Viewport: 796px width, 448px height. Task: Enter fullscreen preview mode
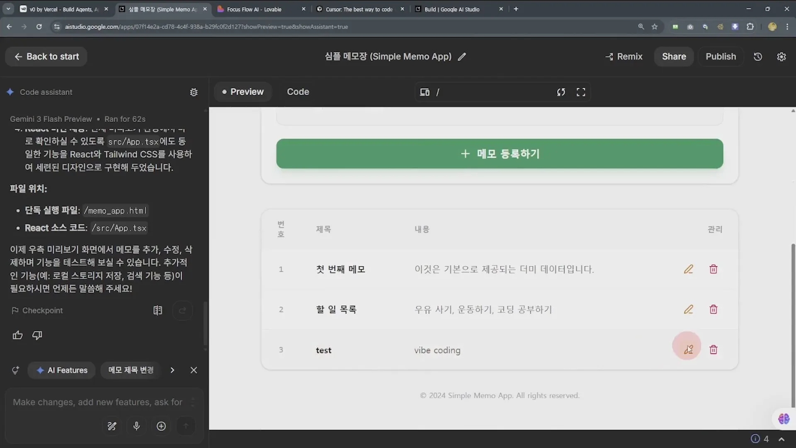581,92
